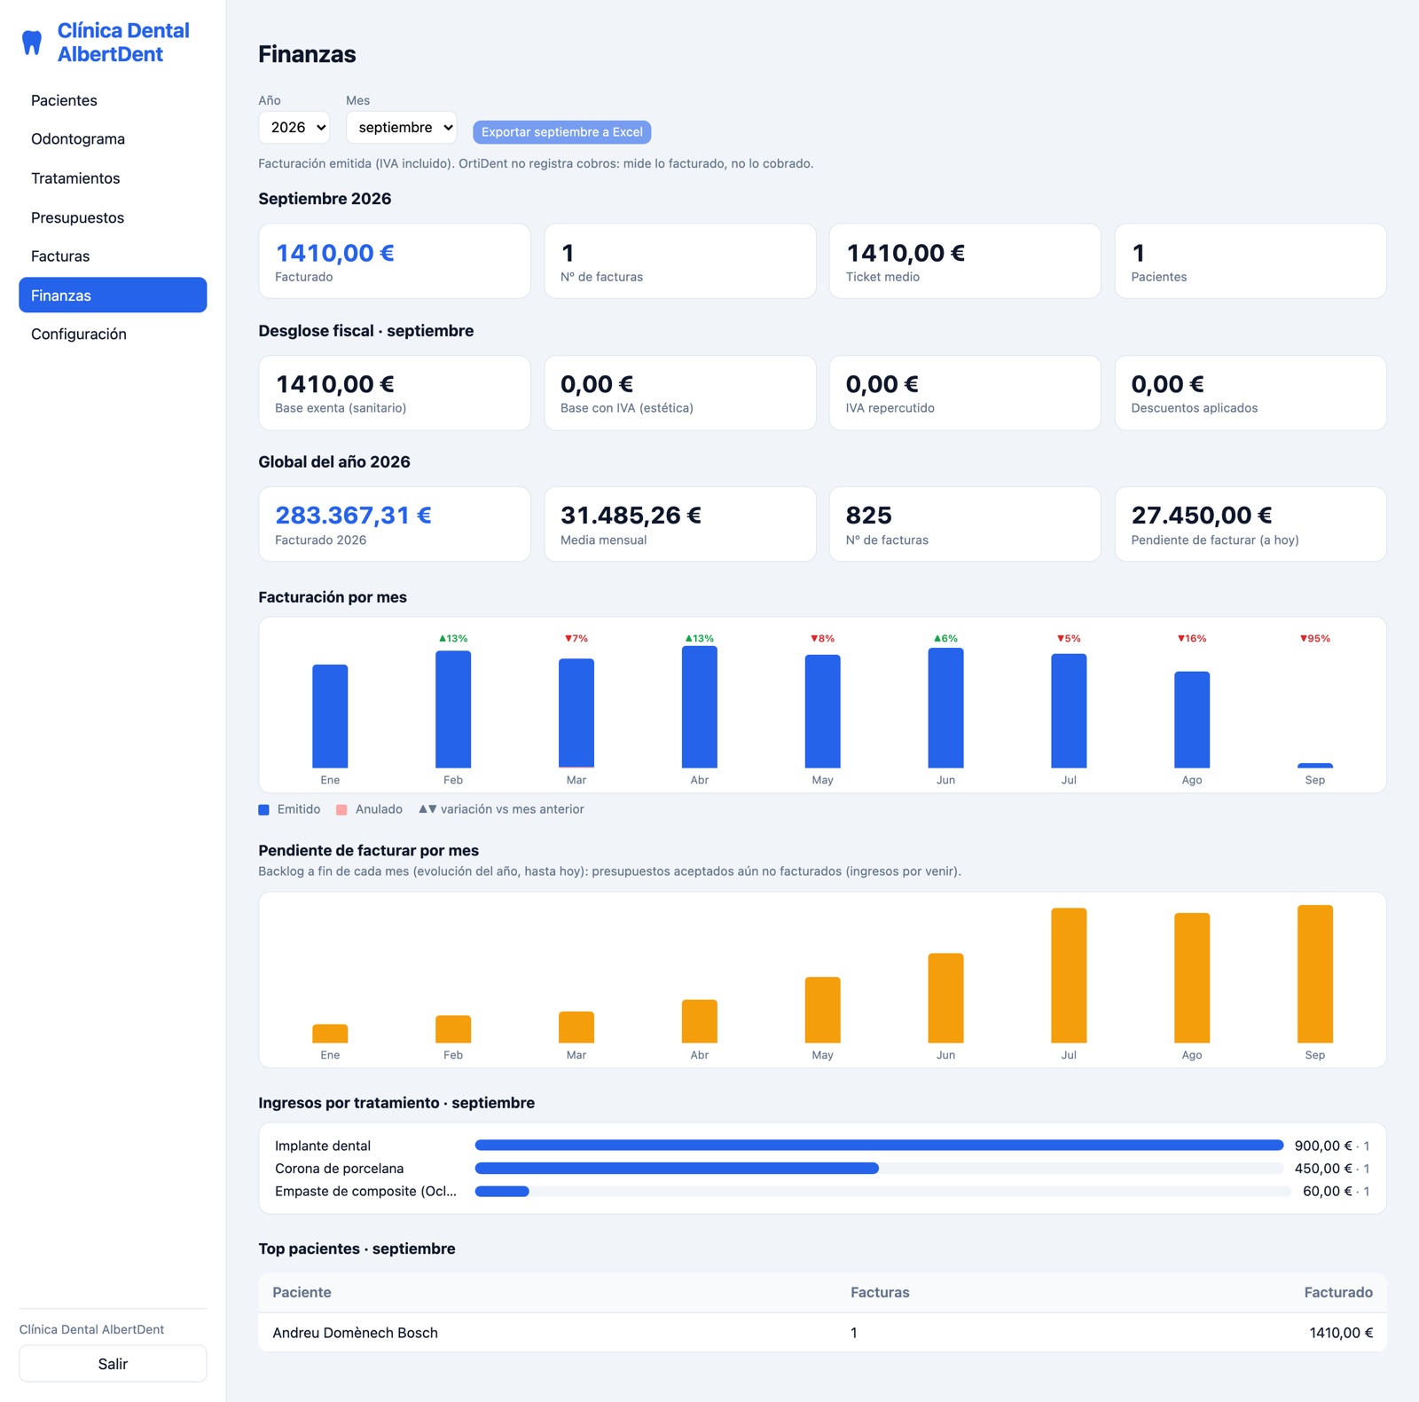Click the Anulado pink legend swatch
Viewport: 1419px width, 1402px height.
341,810
